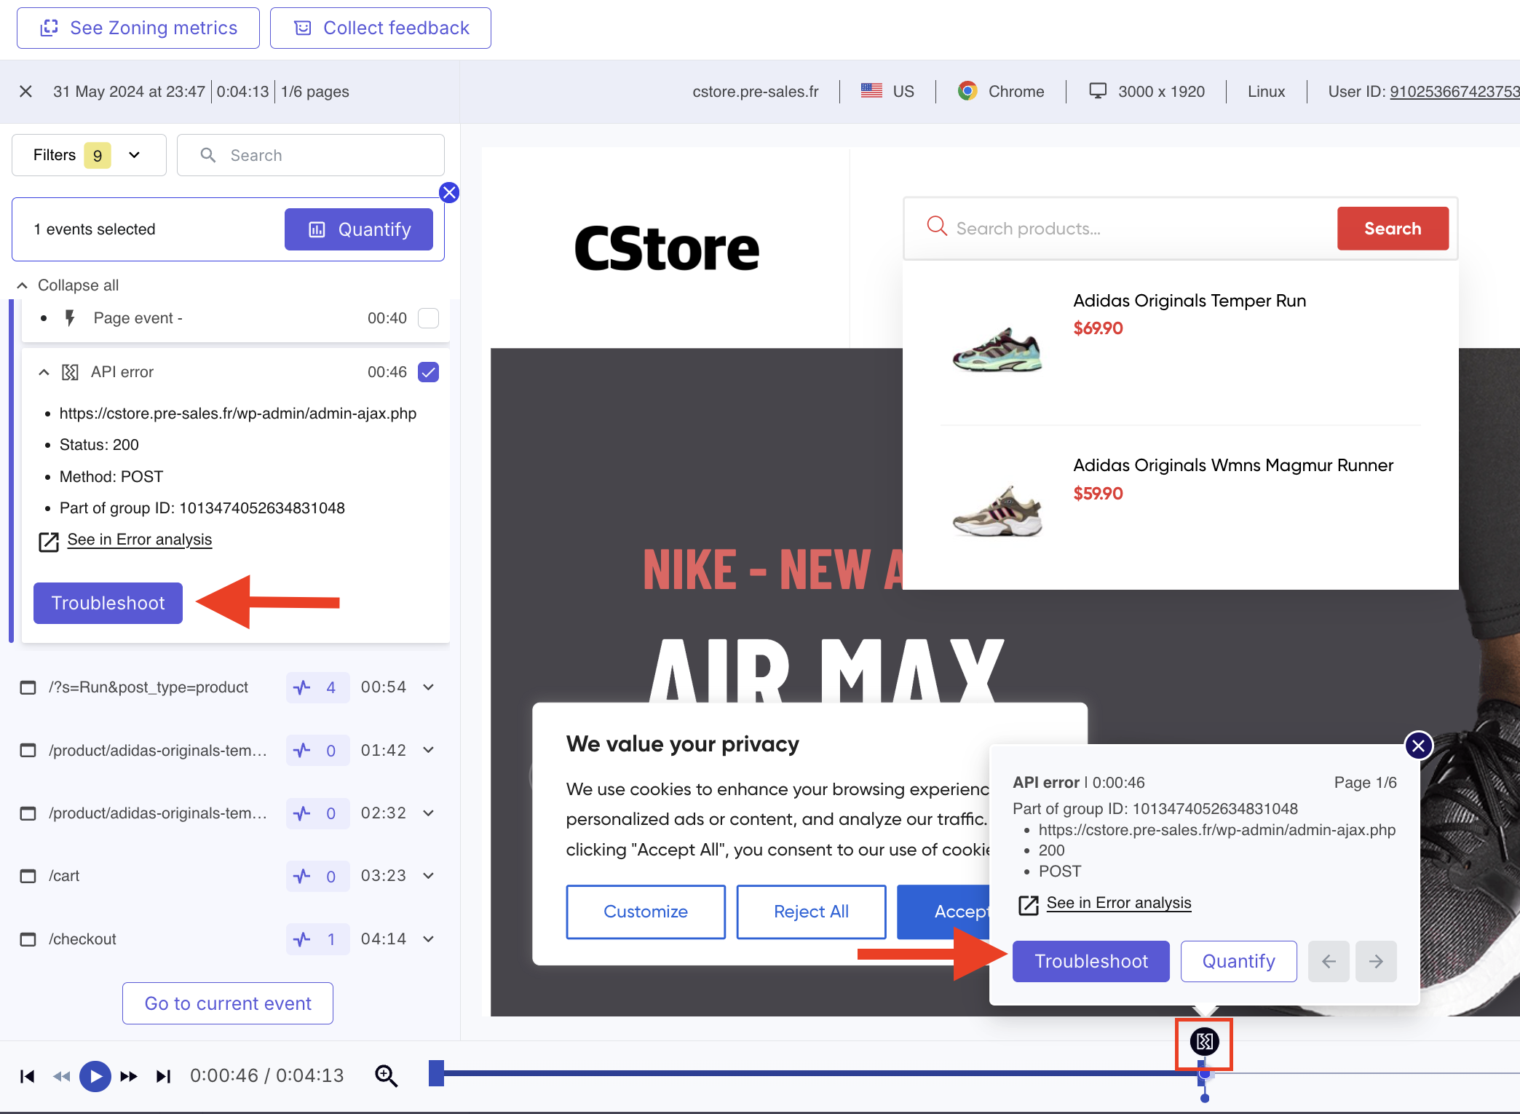Screen dimensions: 1520x1114
Task: Click Troubleshoot in the left event panel
Action: [x=108, y=603]
